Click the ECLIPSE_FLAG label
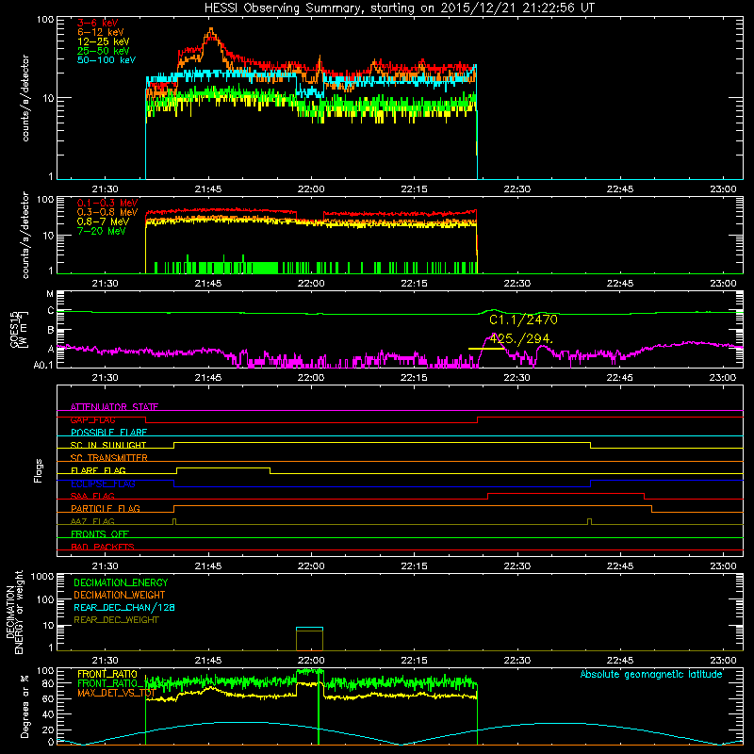This screenshot has width=754, height=754. [103, 484]
